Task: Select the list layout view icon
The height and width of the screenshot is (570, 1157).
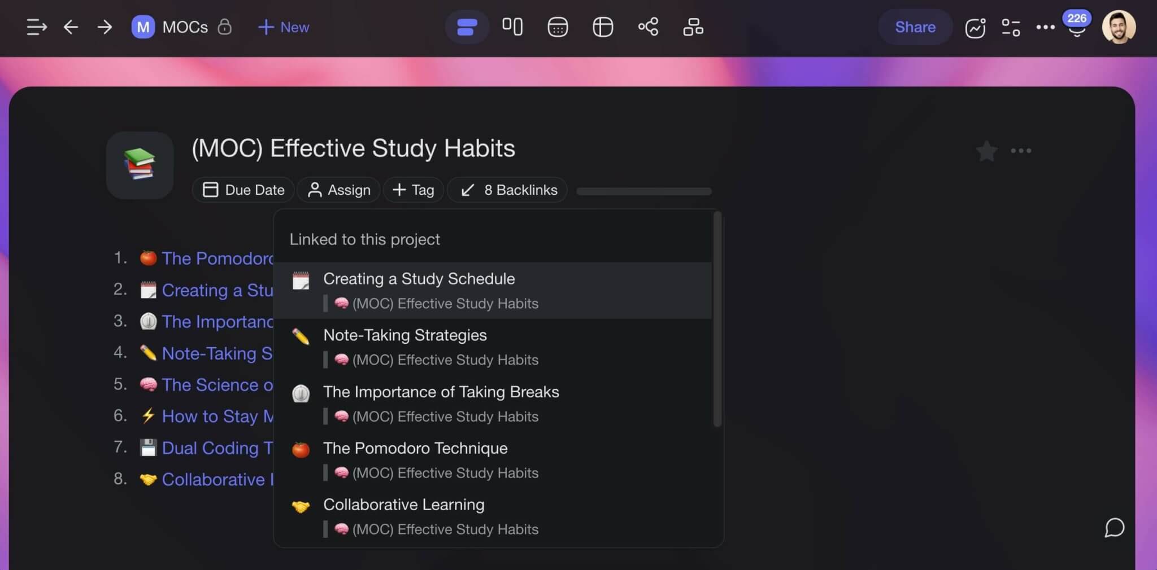Action: pyautogui.click(x=467, y=27)
